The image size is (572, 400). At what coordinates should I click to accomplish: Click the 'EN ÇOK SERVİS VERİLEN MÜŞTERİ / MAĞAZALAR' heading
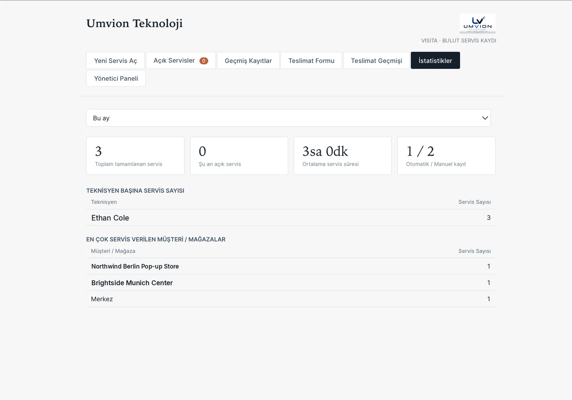[x=156, y=239]
